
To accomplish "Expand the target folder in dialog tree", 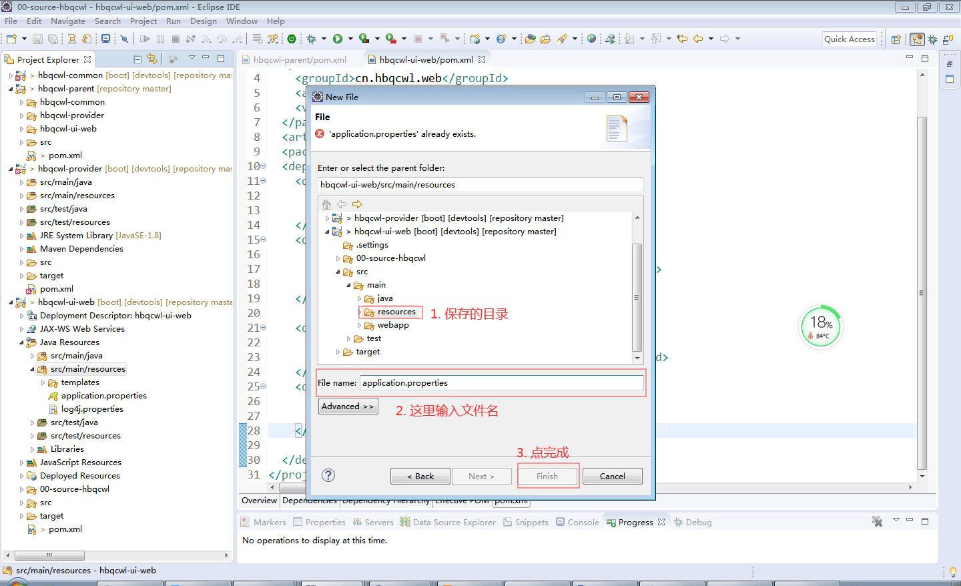I will click(338, 352).
